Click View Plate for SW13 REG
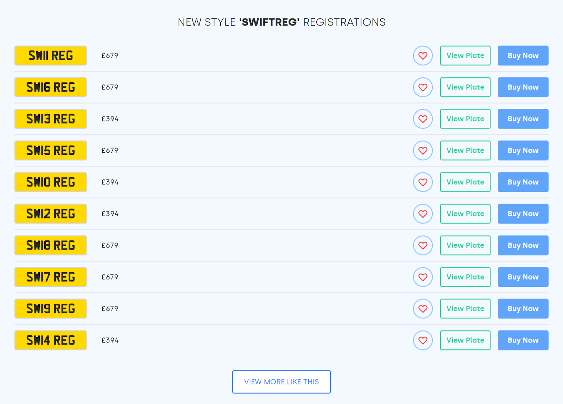The image size is (563, 404). tap(465, 119)
